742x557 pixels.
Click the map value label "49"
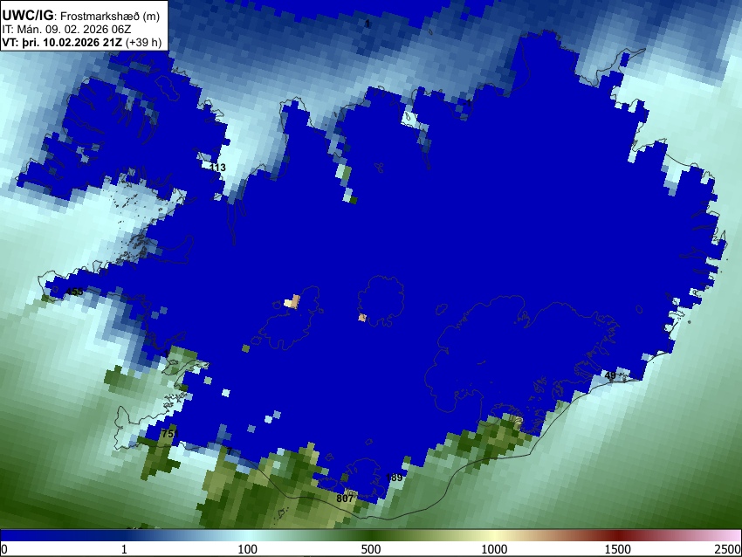point(610,375)
